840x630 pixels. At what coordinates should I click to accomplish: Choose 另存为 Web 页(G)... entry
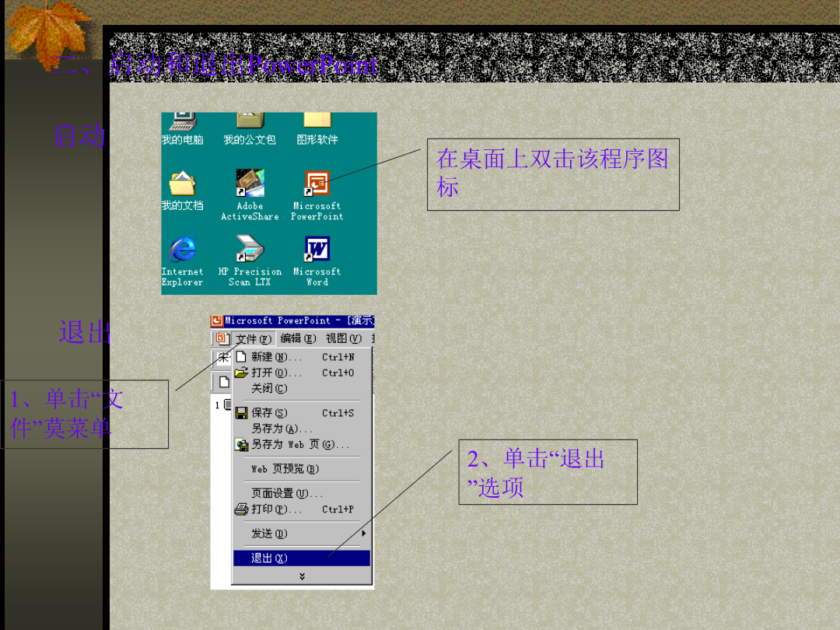click(x=302, y=445)
